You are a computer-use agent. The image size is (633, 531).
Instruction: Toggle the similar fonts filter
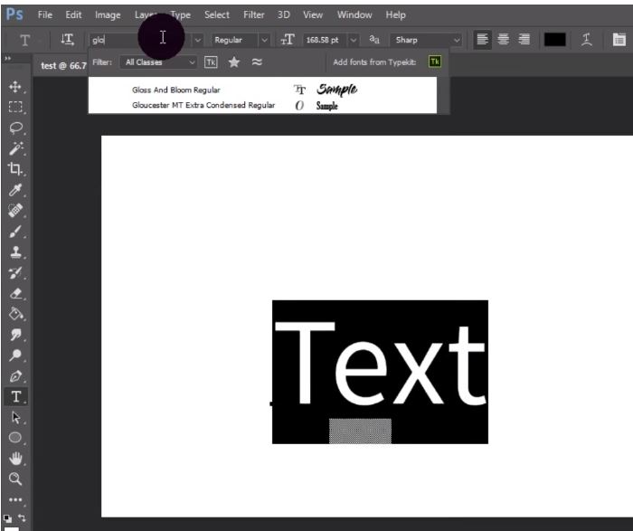257,62
